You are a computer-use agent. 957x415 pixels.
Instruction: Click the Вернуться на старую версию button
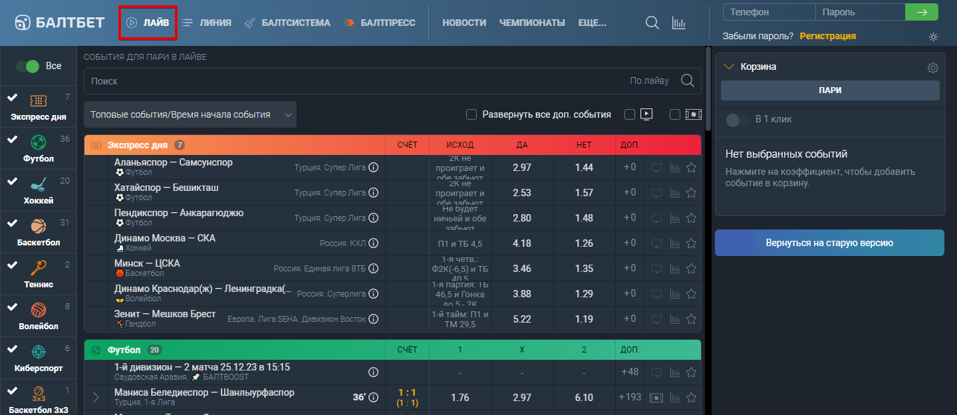tap(829, 243)
